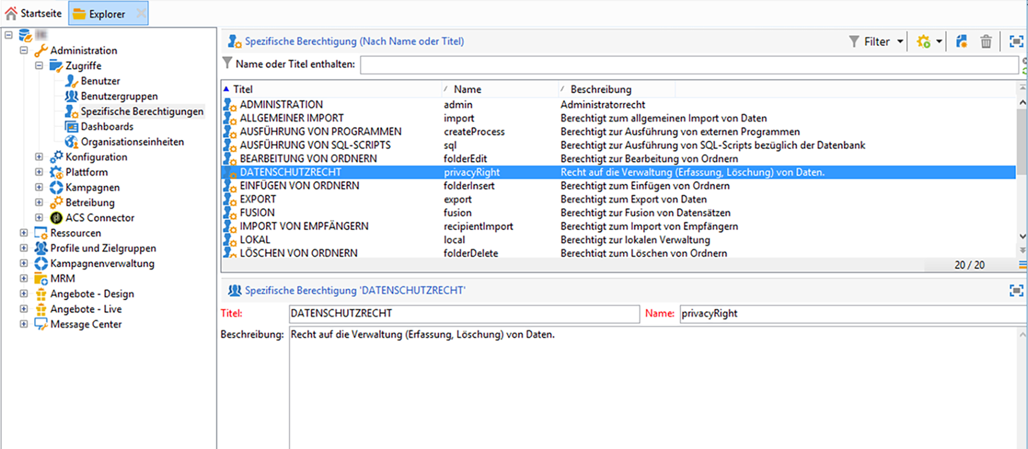Click the 'Name oder Titel enthalten' filter field
Screen dimensions: 1028x449
pyautogui.click(x=689, y=65)
